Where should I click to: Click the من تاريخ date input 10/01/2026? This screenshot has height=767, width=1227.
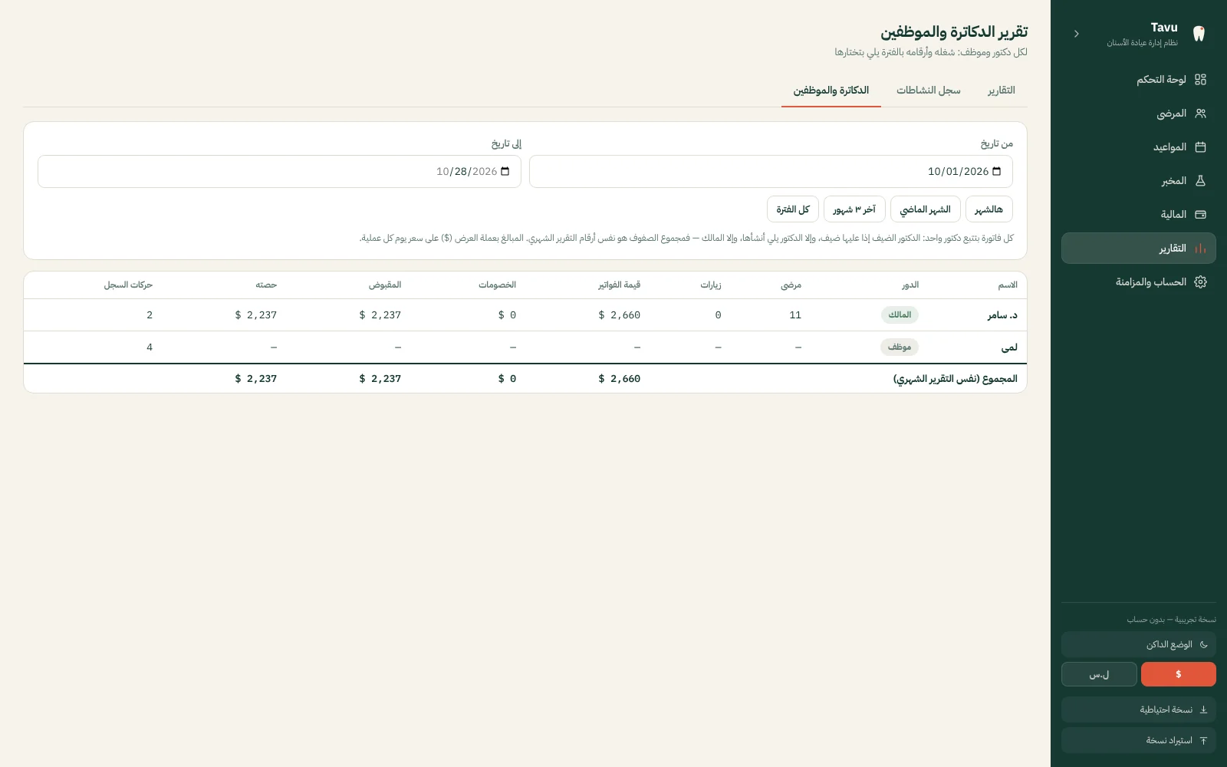click(x=771, y=172)
